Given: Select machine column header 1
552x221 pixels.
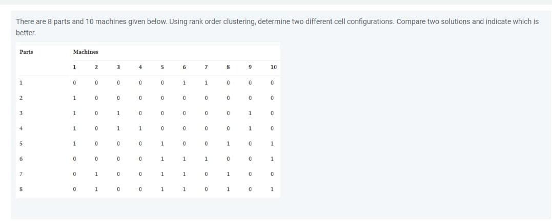Looking at the screenshot, I should pos(74,67).
